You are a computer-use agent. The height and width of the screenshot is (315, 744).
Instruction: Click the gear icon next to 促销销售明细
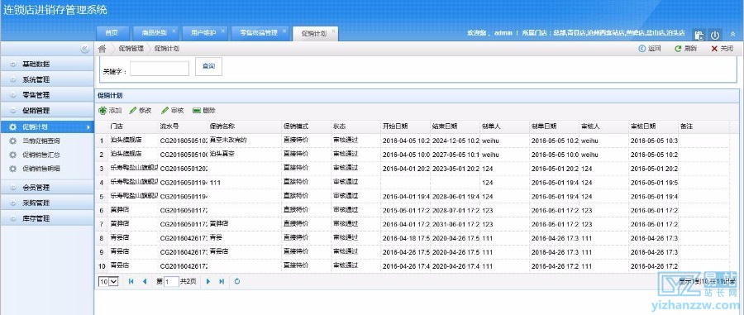click(12, 169)
